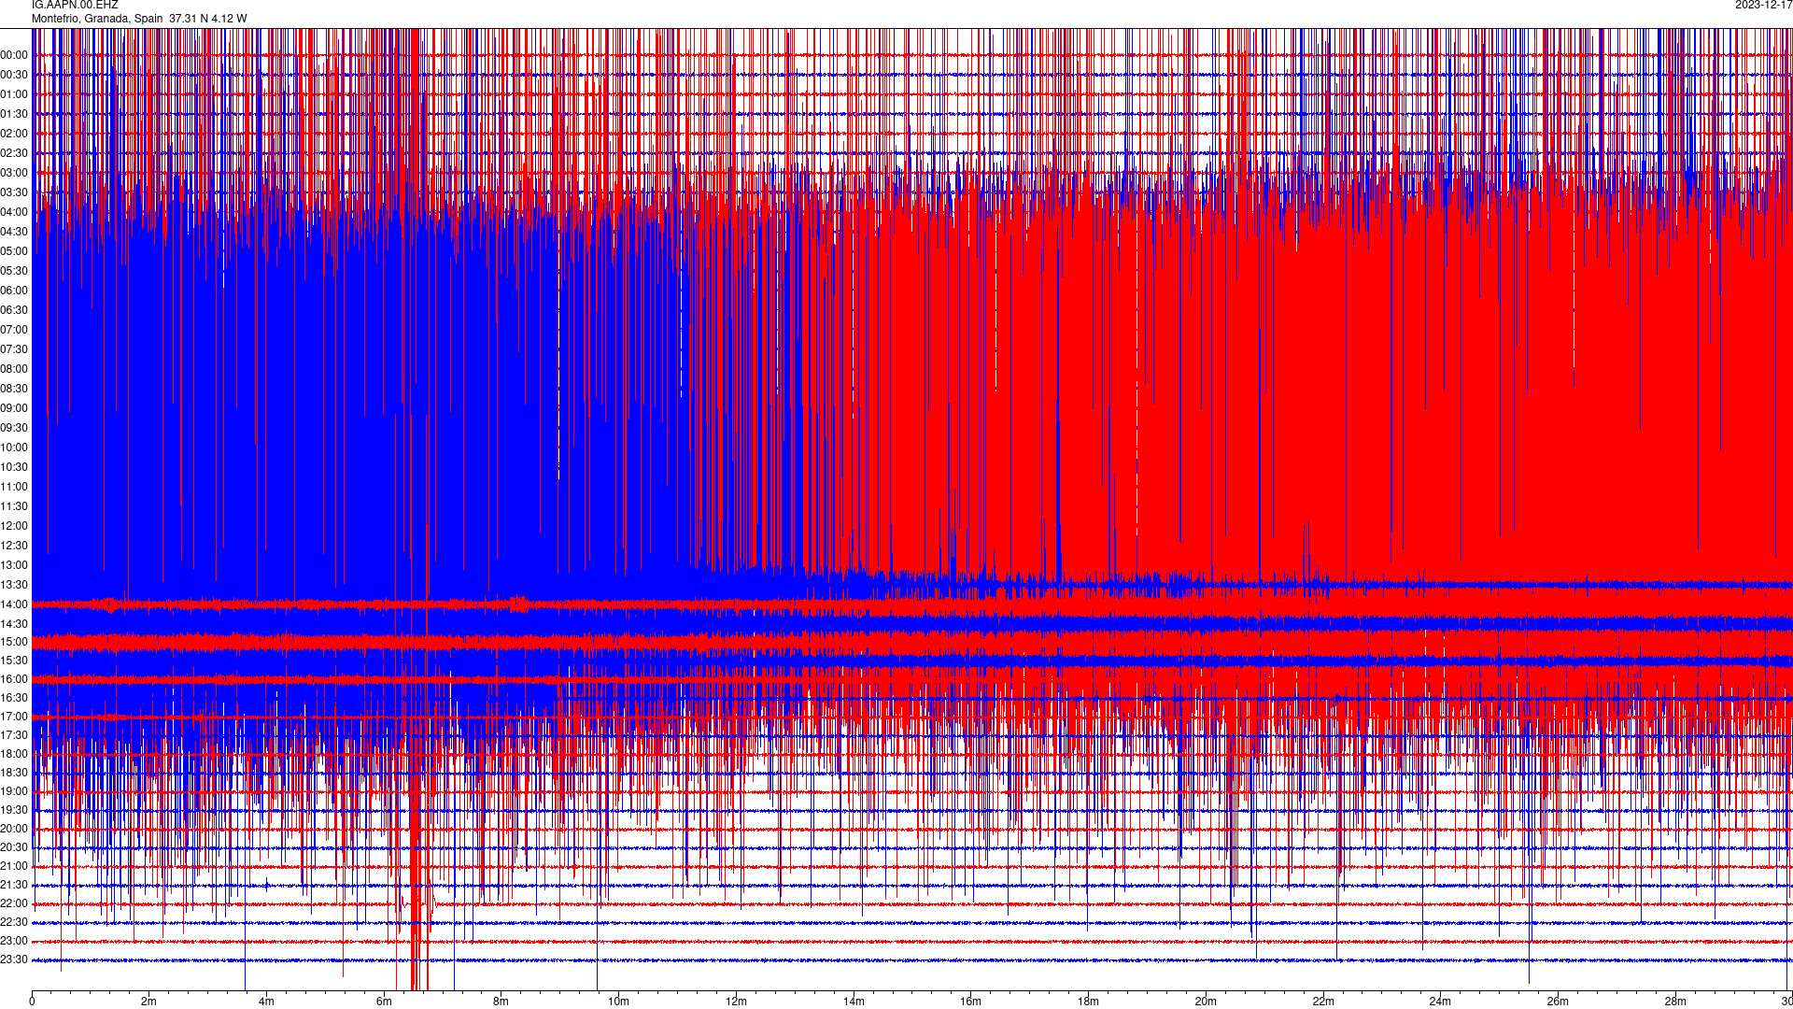Select the 14:00 time row label
This screenshot has width=1793, height=1009.
point(14,604)
